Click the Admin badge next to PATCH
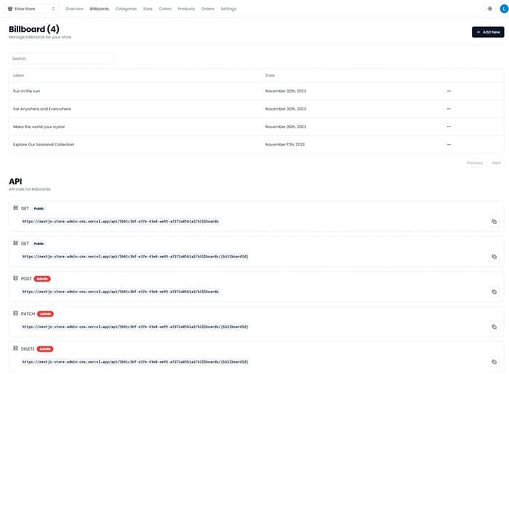The height and width of the screenshot is (509, 509). pyautogui.click(x=45, y=314)
